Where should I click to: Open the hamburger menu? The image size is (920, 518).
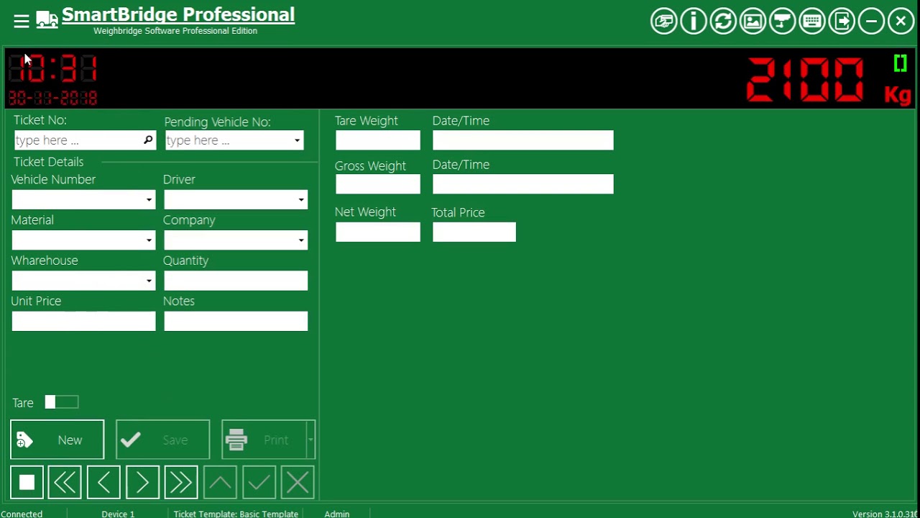(x=22, y=21)
